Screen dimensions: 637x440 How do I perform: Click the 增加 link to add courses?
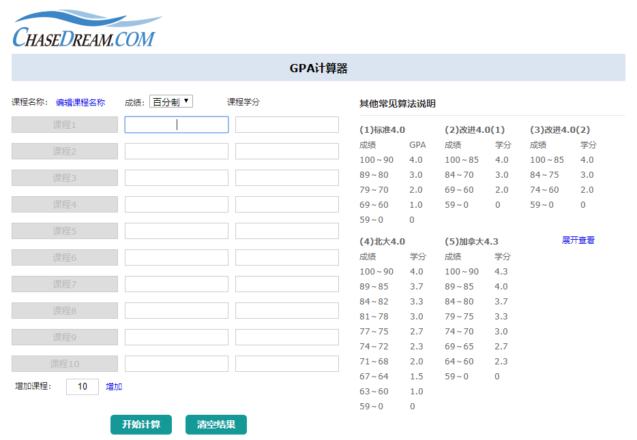113,386
